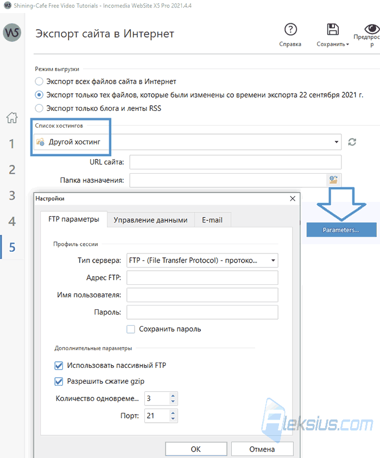Screen dimensions: 380x458
Task: Click the WS logo icon in sidebar
Action: tap(12, 33)
